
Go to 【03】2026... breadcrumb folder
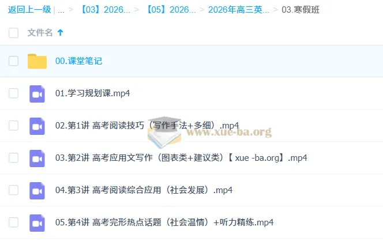(x=104, y=10)
